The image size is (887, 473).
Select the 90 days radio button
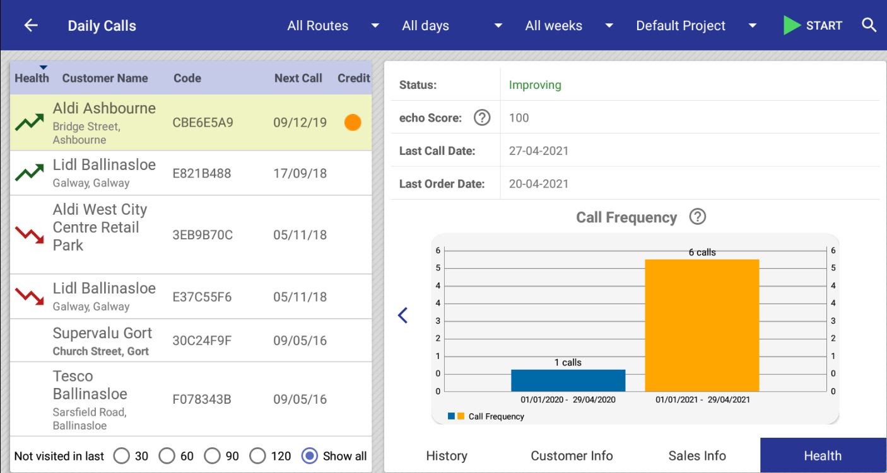click(x=213, y=456)
